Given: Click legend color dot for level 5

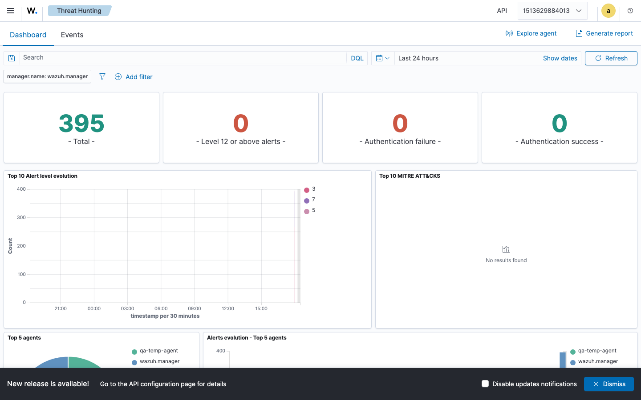Looking at the screenshot, I should pyautogui.click(x=307, y=212).
